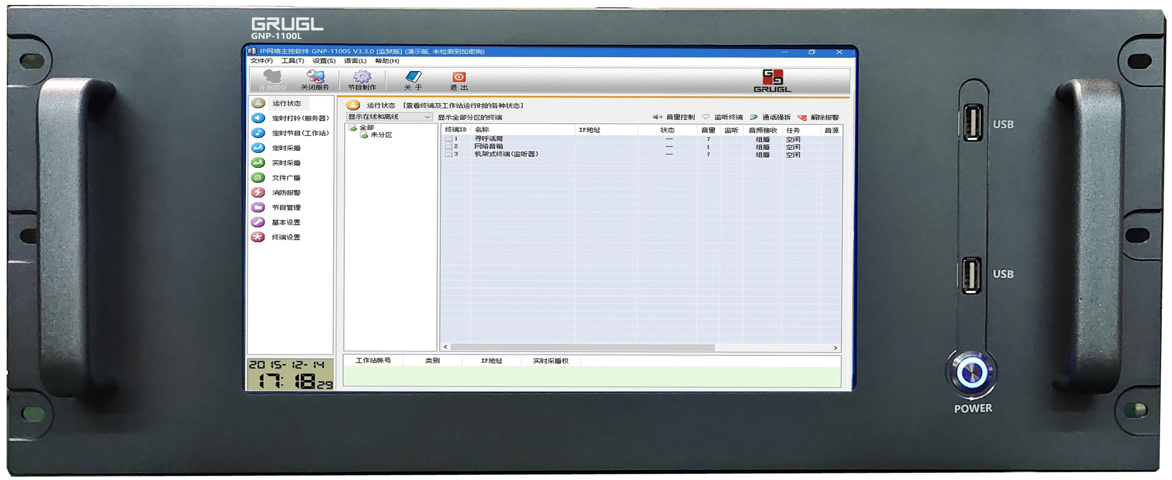
Task: Open the 设置(S) menu
Action: coord(324,61)
